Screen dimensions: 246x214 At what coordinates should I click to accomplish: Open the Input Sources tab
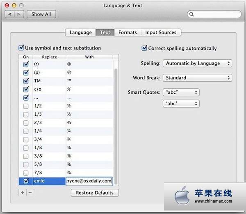pyautogui.click(x=161, y=32)
